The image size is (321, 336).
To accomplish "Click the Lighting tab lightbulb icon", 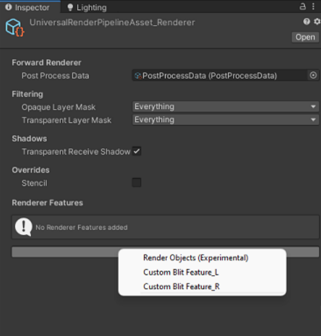I will coord(70,8).
